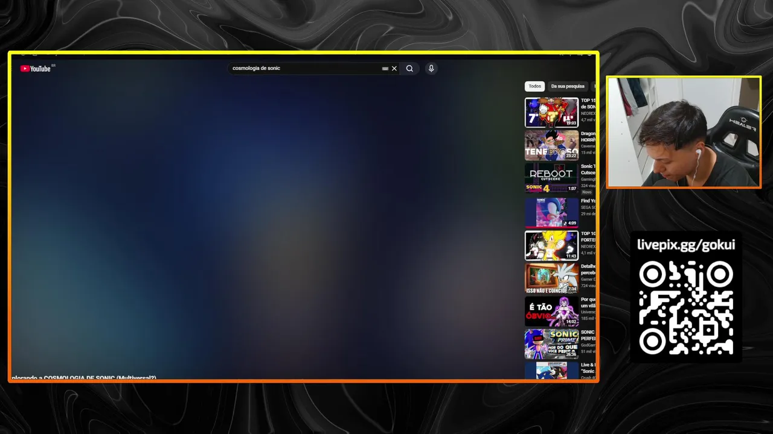Open the on-screen keyboard icon in search box
Image resolution: width=773 pixels, height=434 pixels.
coord(385,69)
